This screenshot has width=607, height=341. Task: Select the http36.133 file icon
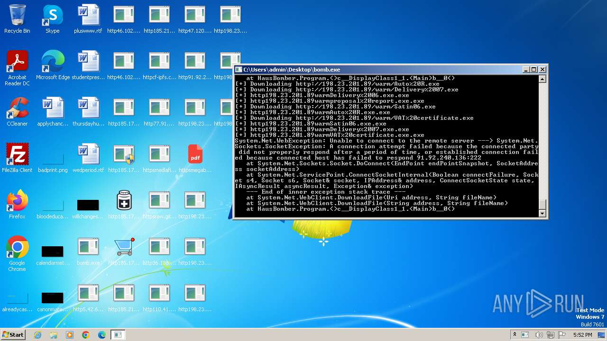pos(159,251)
